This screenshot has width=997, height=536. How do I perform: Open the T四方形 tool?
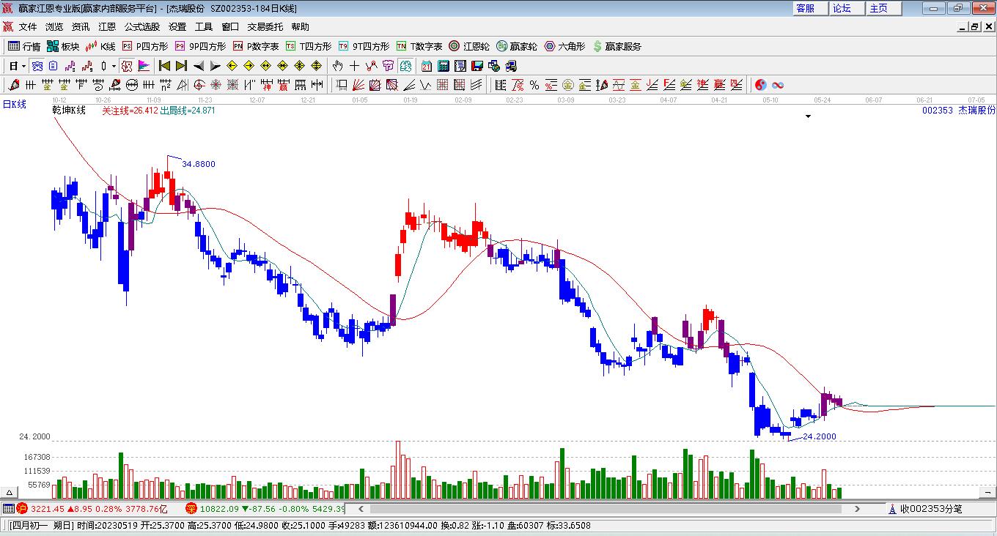click(309, 46)
